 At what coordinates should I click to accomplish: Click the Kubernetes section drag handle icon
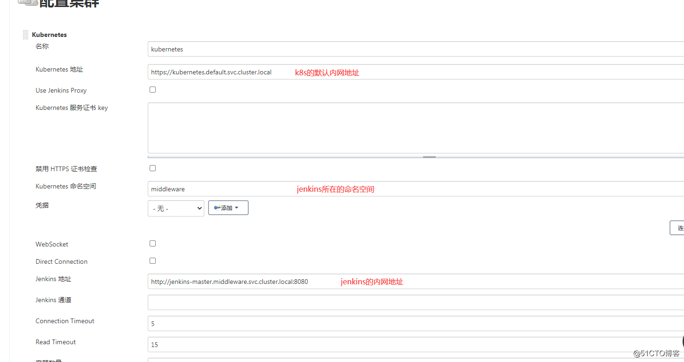[26, 35]
